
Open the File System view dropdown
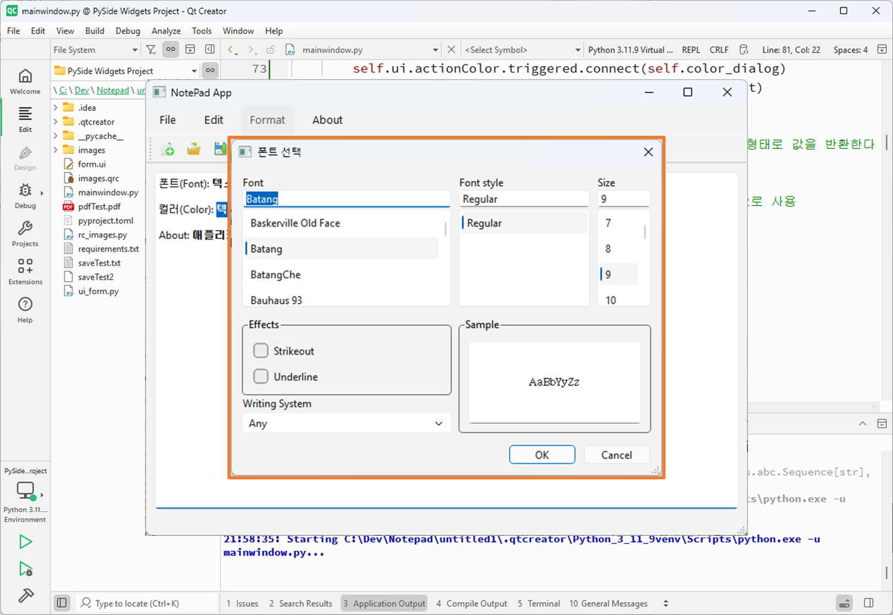point(95,49)
